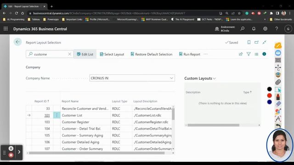Click Run Report action
The width and height of the screenshot is (294, 165).
click(x=190, y=54)
